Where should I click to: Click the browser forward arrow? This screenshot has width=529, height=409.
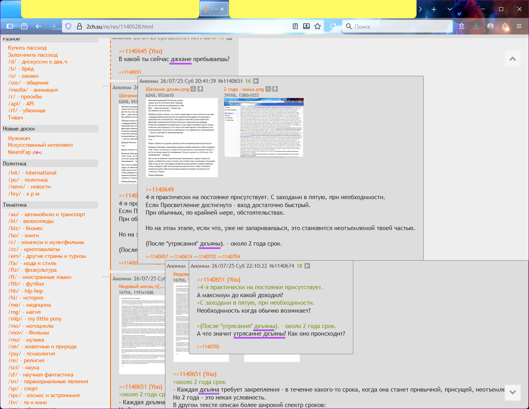click(53, 26)
